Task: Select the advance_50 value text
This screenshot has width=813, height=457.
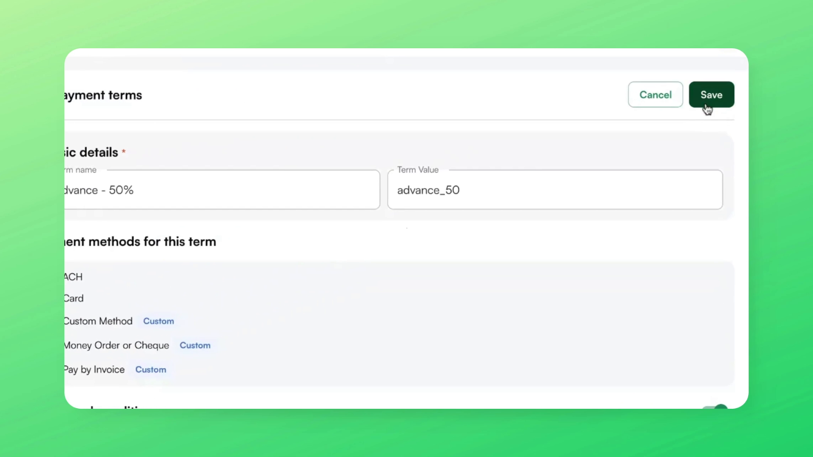Action: tap(429, 190)
